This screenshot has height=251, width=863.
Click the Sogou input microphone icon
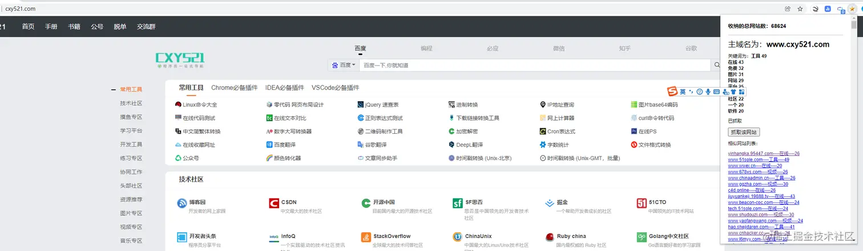[x=708, y=92]
